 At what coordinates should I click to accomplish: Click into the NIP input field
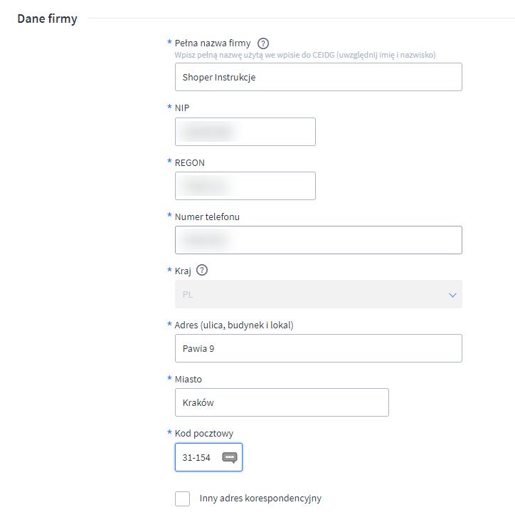[x=245, y=132]
